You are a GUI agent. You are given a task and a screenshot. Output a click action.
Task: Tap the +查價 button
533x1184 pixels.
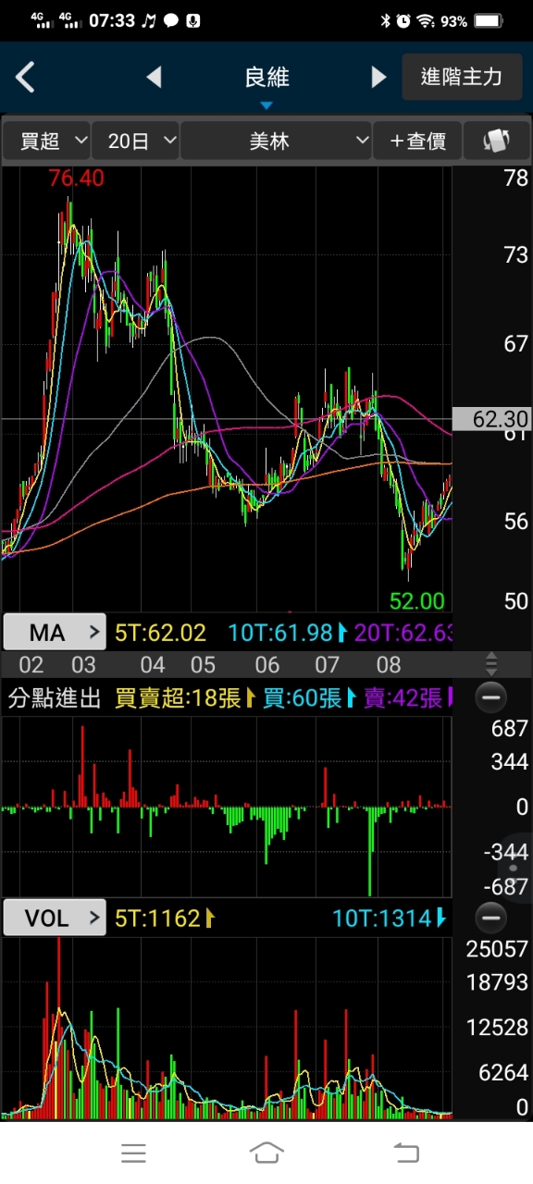417,141
